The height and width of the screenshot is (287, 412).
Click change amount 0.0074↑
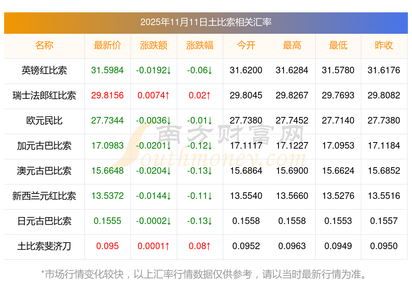click(x=153, y=95)
